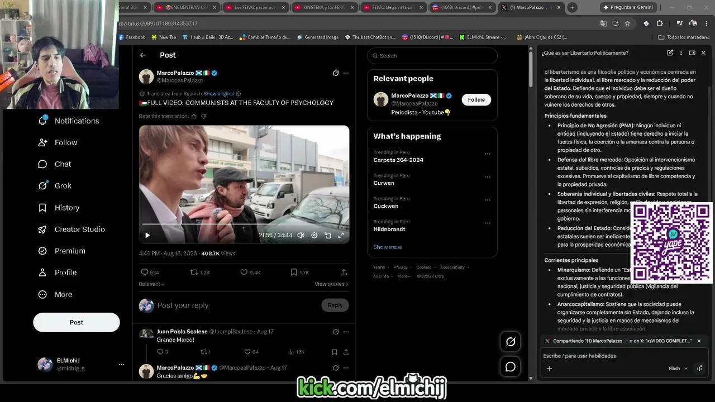Bookmark the post with 1.7K bookmarks
715x402 pixels.
coord(299,272)
